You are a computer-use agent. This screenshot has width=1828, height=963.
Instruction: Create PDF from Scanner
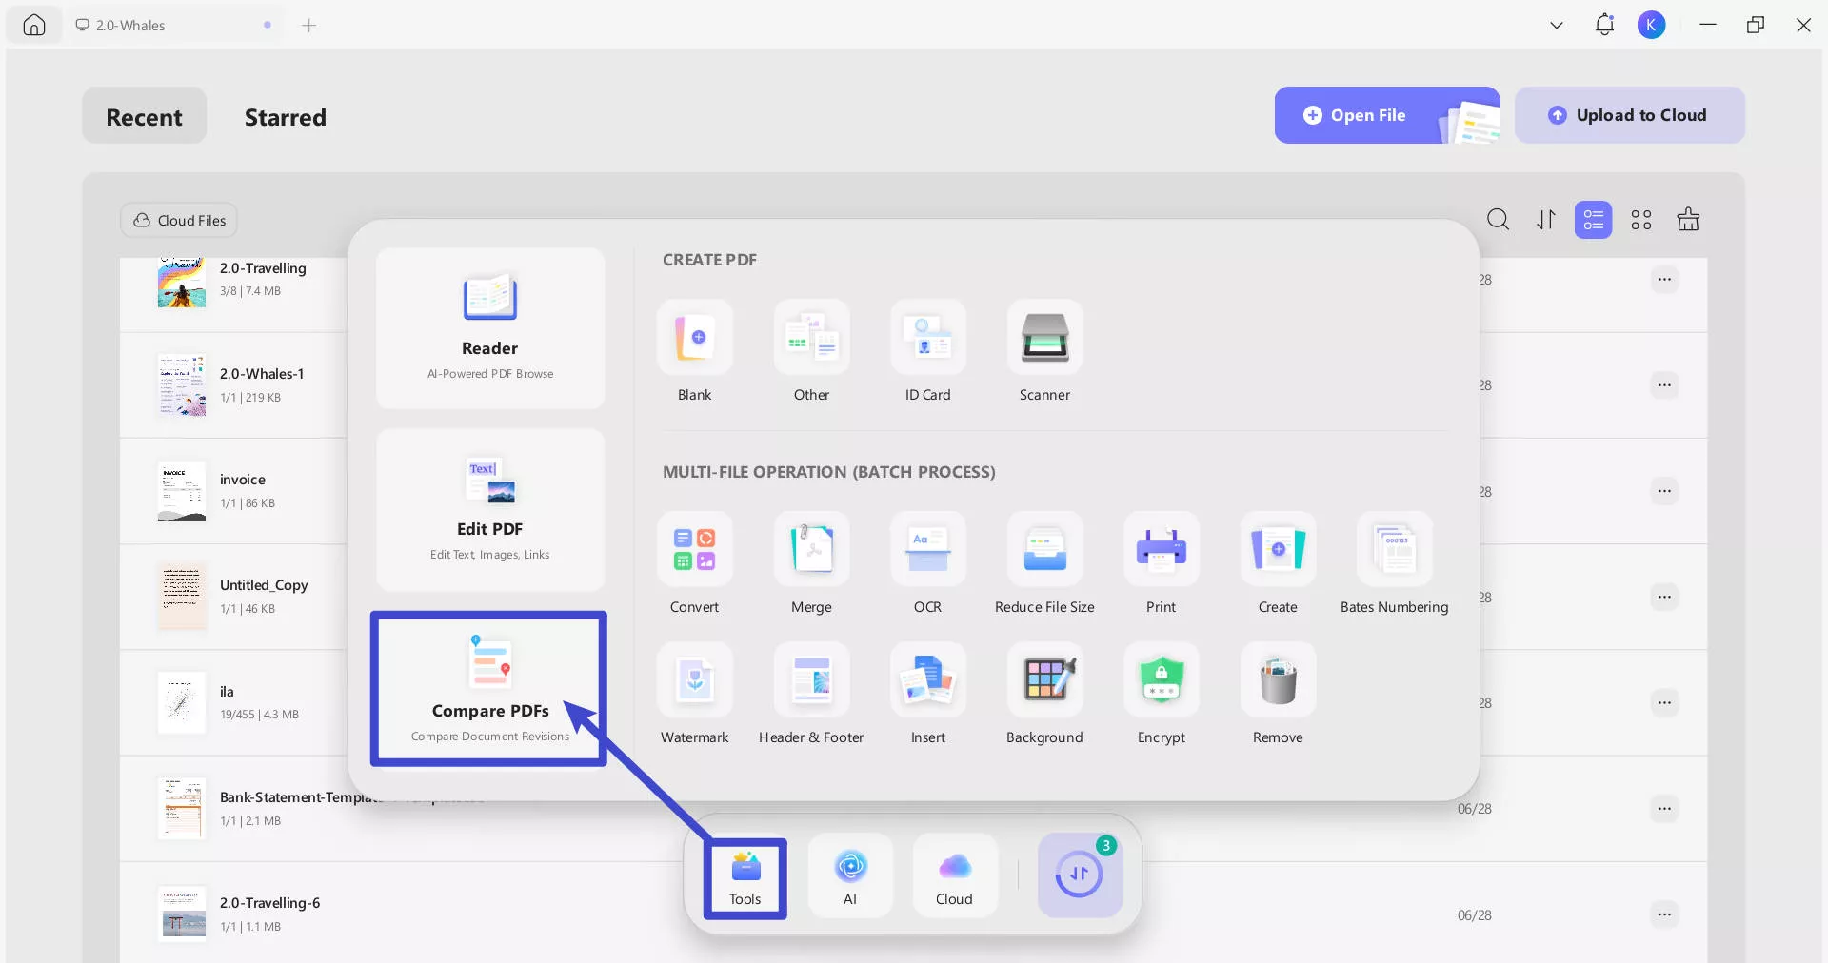pos(1044,338)
